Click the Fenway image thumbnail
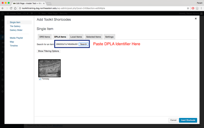Image resolution: width=204 pixels, height=128 pixels. tap(49, 68)
